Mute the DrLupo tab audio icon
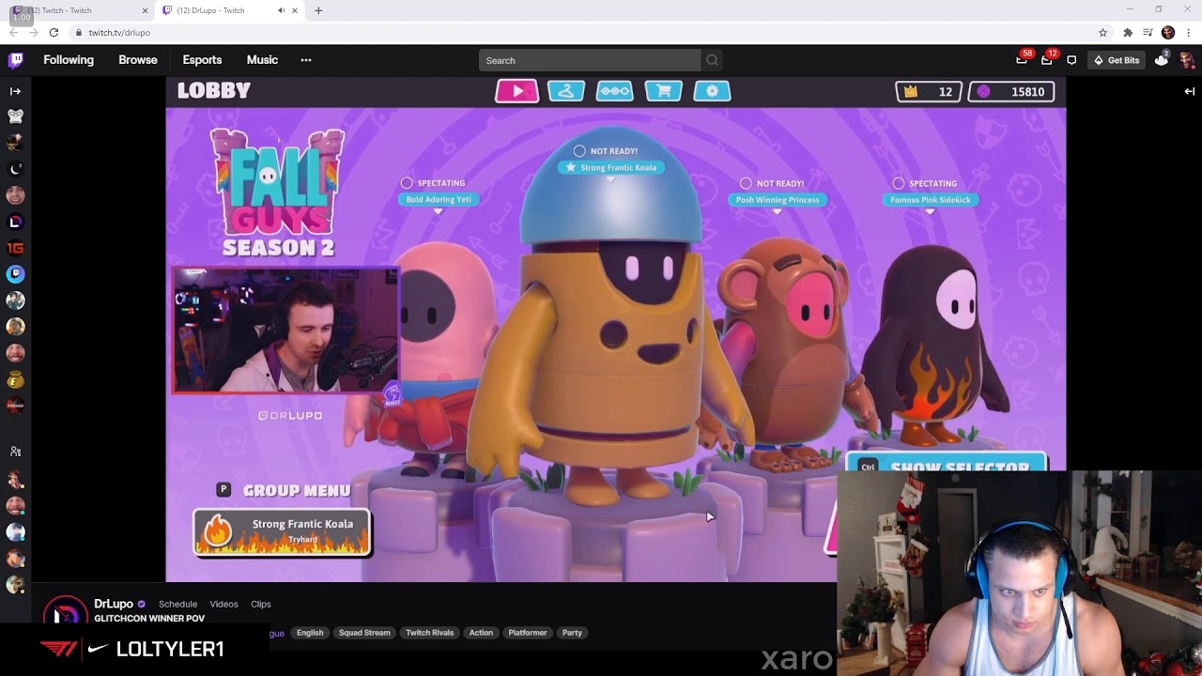This screenshot has height=676, width=1202. pos(281,10)
